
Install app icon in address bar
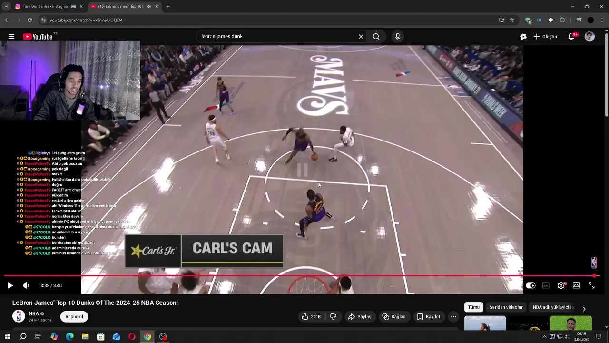coord(501,20)
